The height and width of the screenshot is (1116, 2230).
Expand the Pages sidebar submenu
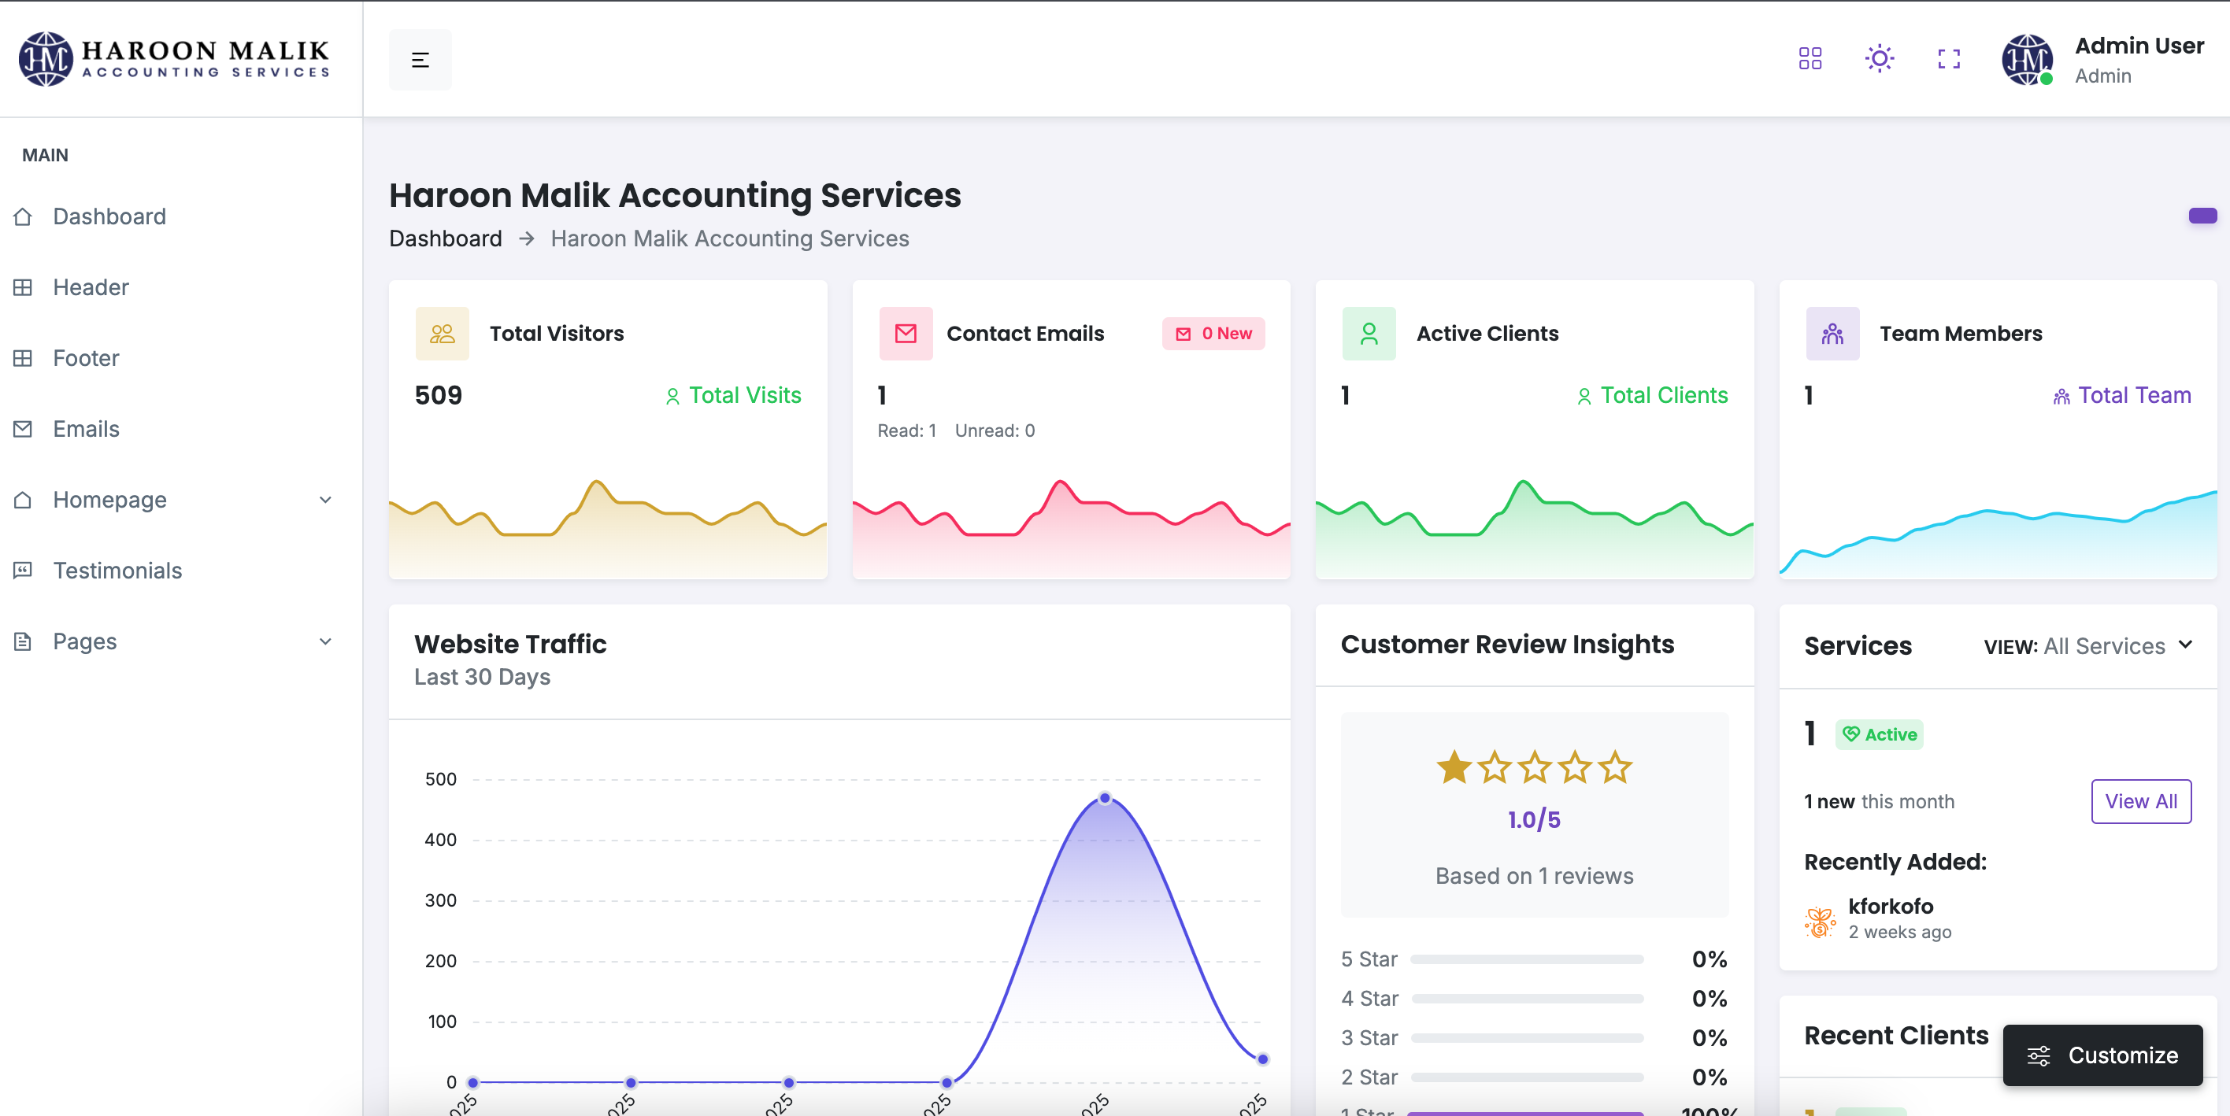pos(324,642)
